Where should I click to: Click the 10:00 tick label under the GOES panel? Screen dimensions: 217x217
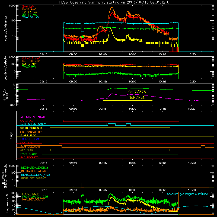coord(132,109)
